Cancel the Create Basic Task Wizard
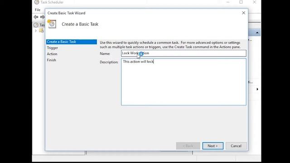Viewport: 290px width, 163px height. pyautogui.click(x=236, y=146)
